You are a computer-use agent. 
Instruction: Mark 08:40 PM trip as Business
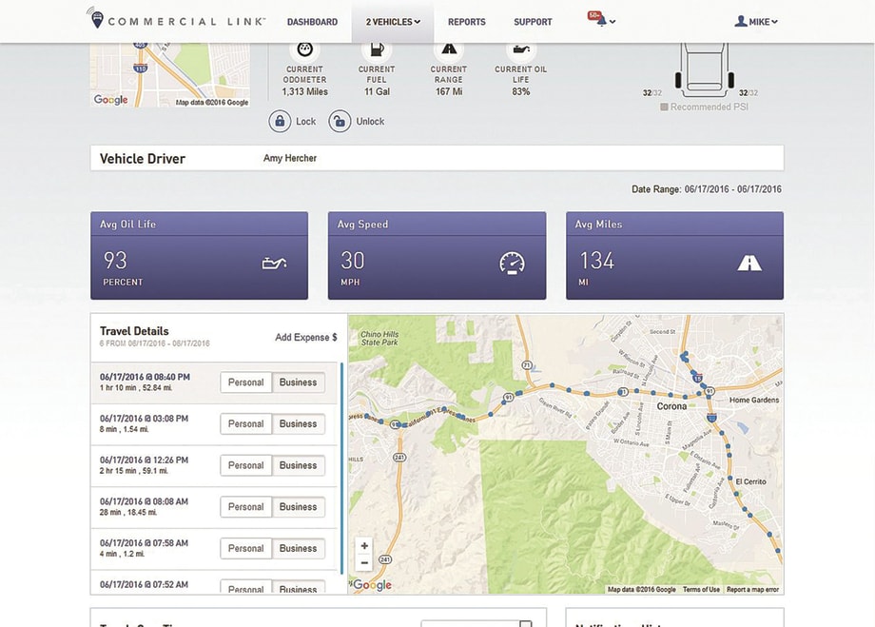[x=298, y=382]
